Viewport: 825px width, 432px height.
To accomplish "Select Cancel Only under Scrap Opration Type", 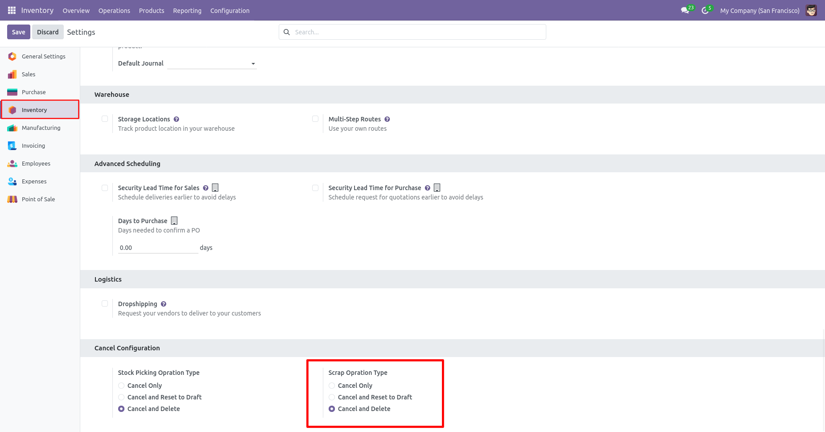I will pos(332,386).
